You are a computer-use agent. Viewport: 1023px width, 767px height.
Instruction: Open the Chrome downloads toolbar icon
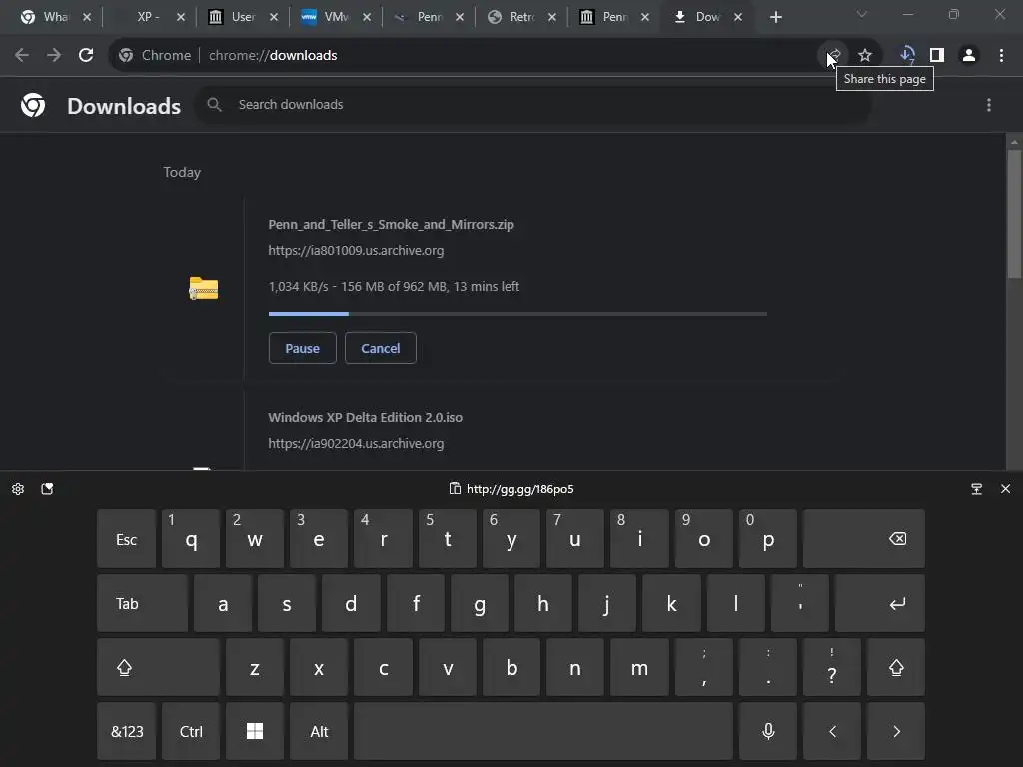pos(907,56)
